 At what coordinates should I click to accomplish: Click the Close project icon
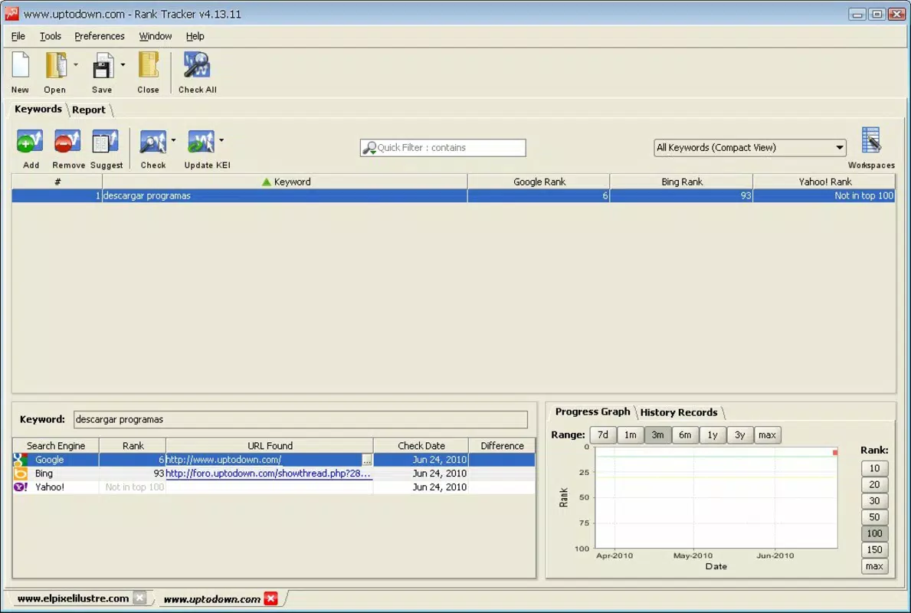coord(148,65)
